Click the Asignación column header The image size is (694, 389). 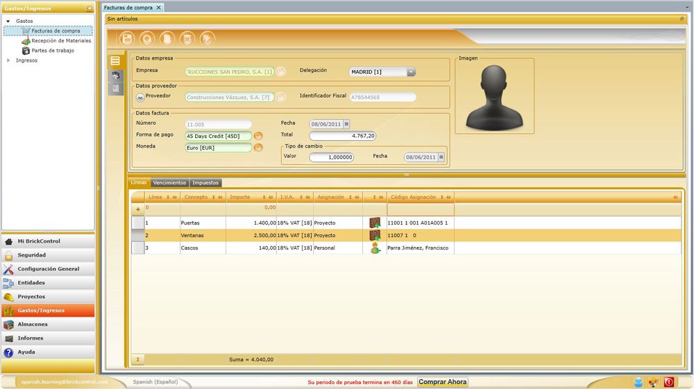(x=338, y=197)
